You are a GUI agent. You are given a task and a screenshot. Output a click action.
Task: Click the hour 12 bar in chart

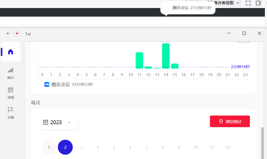click(x=148, y=68)
